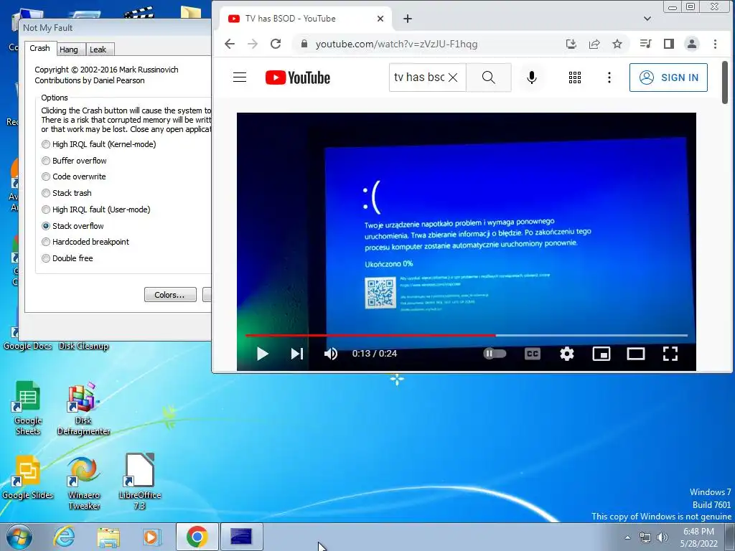Toggle autoplay switch in player
The image size is (735, 551).
click(x=495, y=353)
